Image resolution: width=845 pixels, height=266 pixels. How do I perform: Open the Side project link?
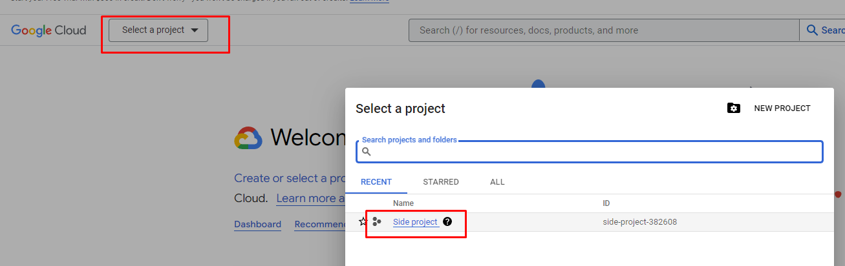click(415, 222)
